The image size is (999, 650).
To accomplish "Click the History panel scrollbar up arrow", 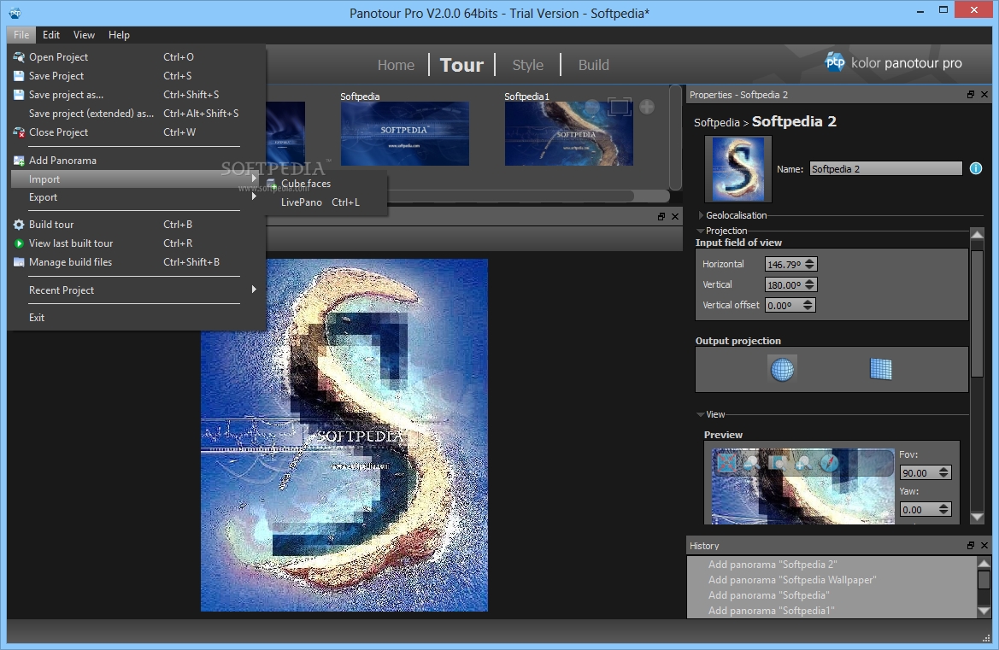I will [x=984, y=563].
